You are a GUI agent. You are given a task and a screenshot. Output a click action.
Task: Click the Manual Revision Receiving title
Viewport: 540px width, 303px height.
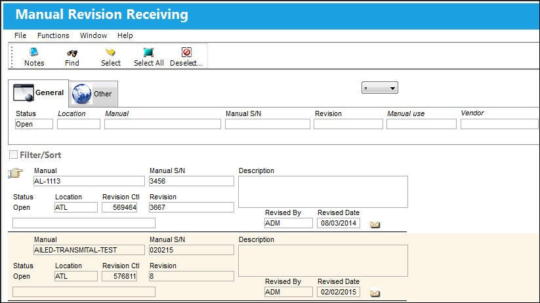click(x=102, y=14)
